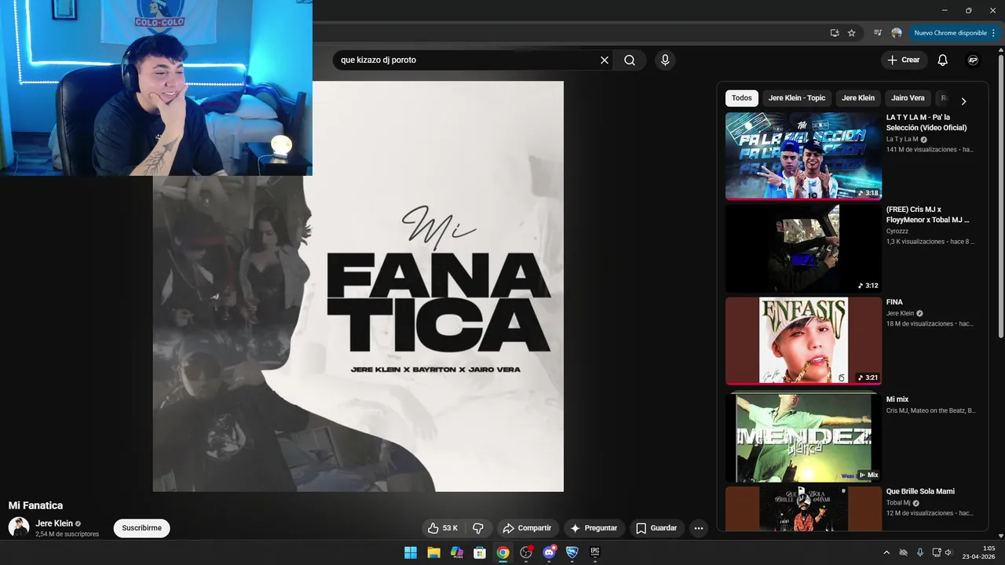This screenshot has height=565, width=1005.
Task: Open the Jere Klein channel avatar
Action: coord(19,527)
